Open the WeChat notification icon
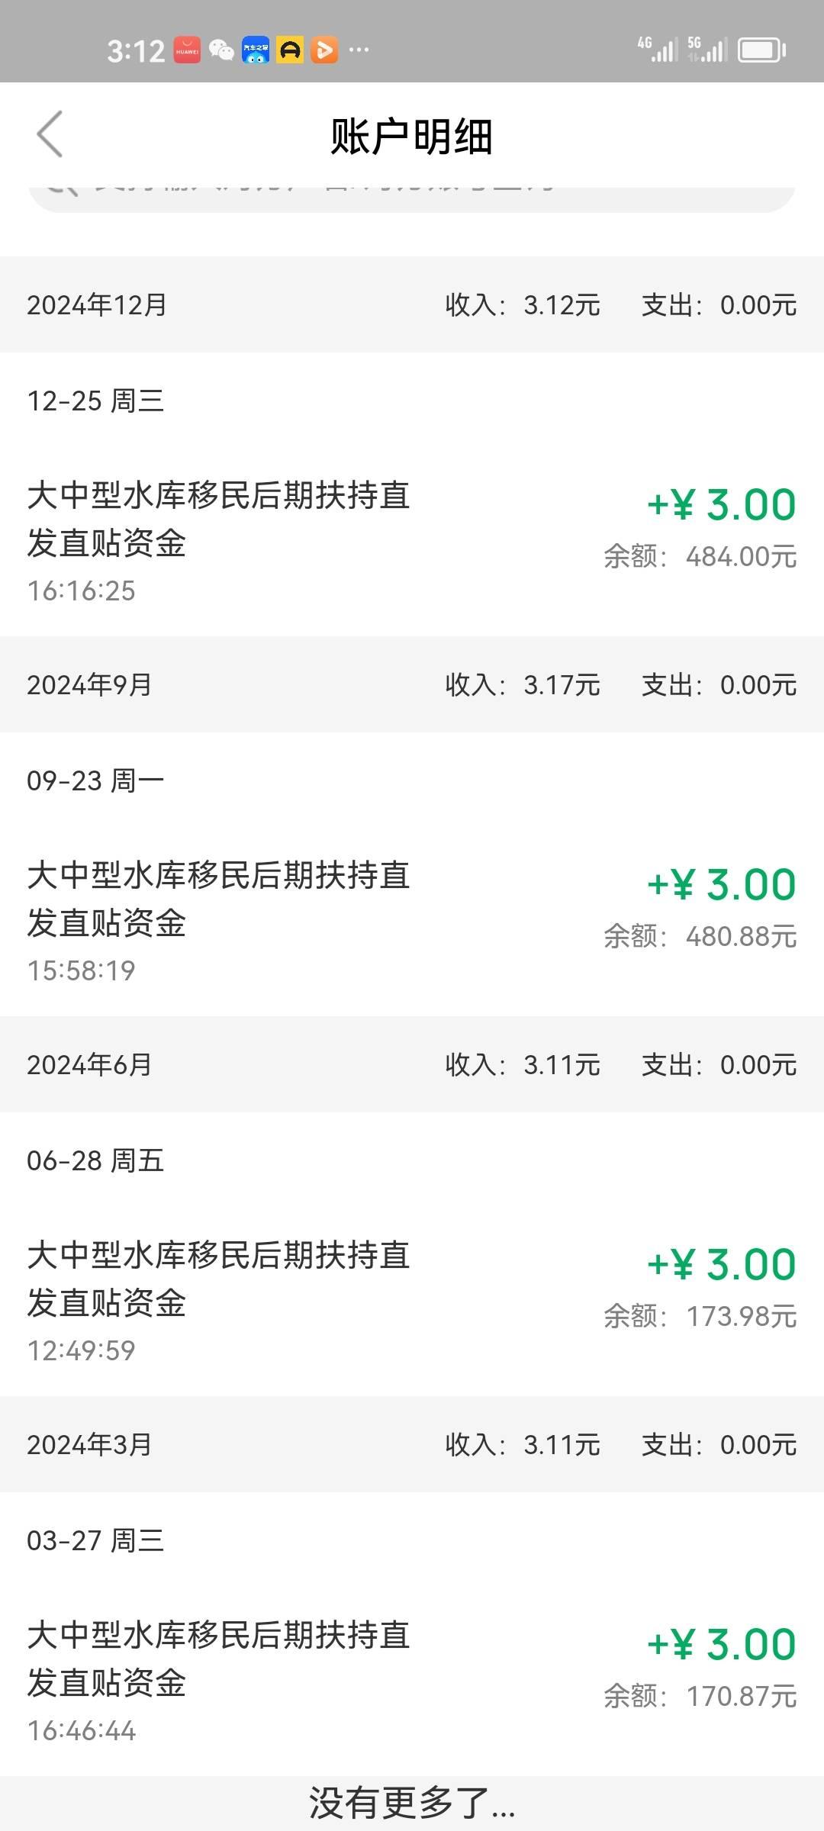The height and width of the screenshot is (1831, 824). tap(221, 50)
